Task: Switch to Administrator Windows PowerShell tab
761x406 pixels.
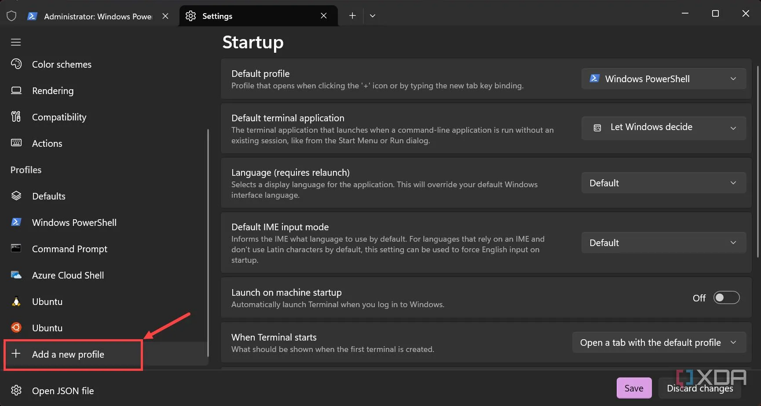Action: [x=98, y=16]
